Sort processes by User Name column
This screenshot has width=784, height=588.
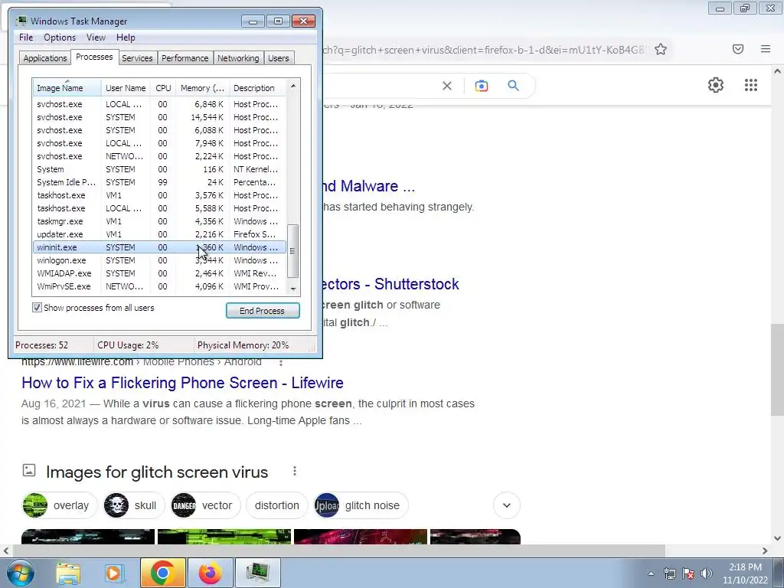coord(126,87)
